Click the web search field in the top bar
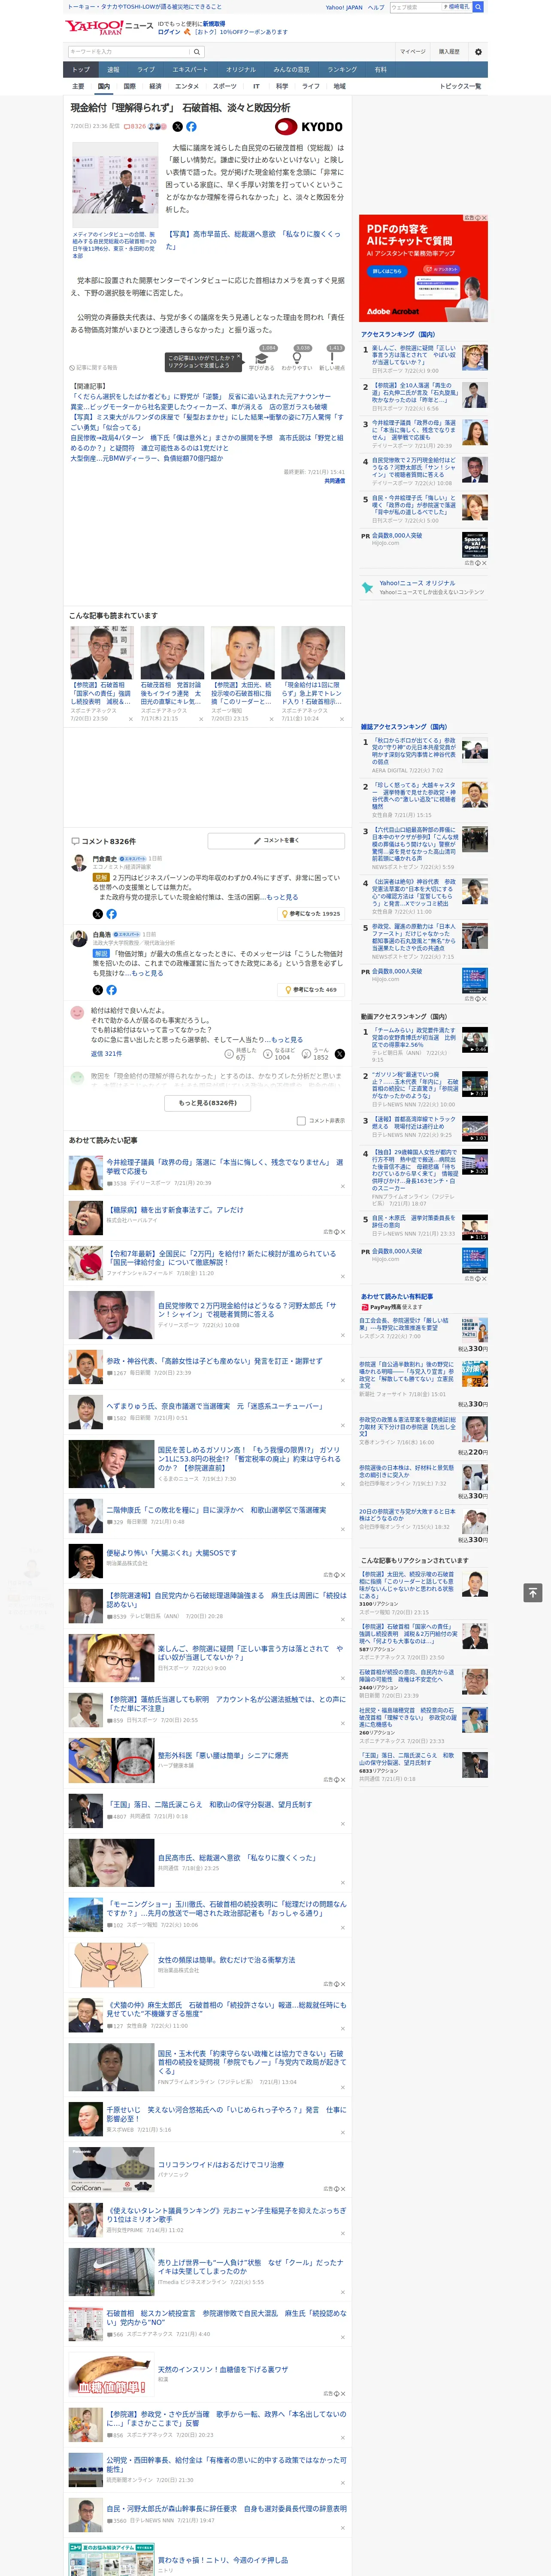Viewport: 551px width, 2576px height. pos(416,7)
